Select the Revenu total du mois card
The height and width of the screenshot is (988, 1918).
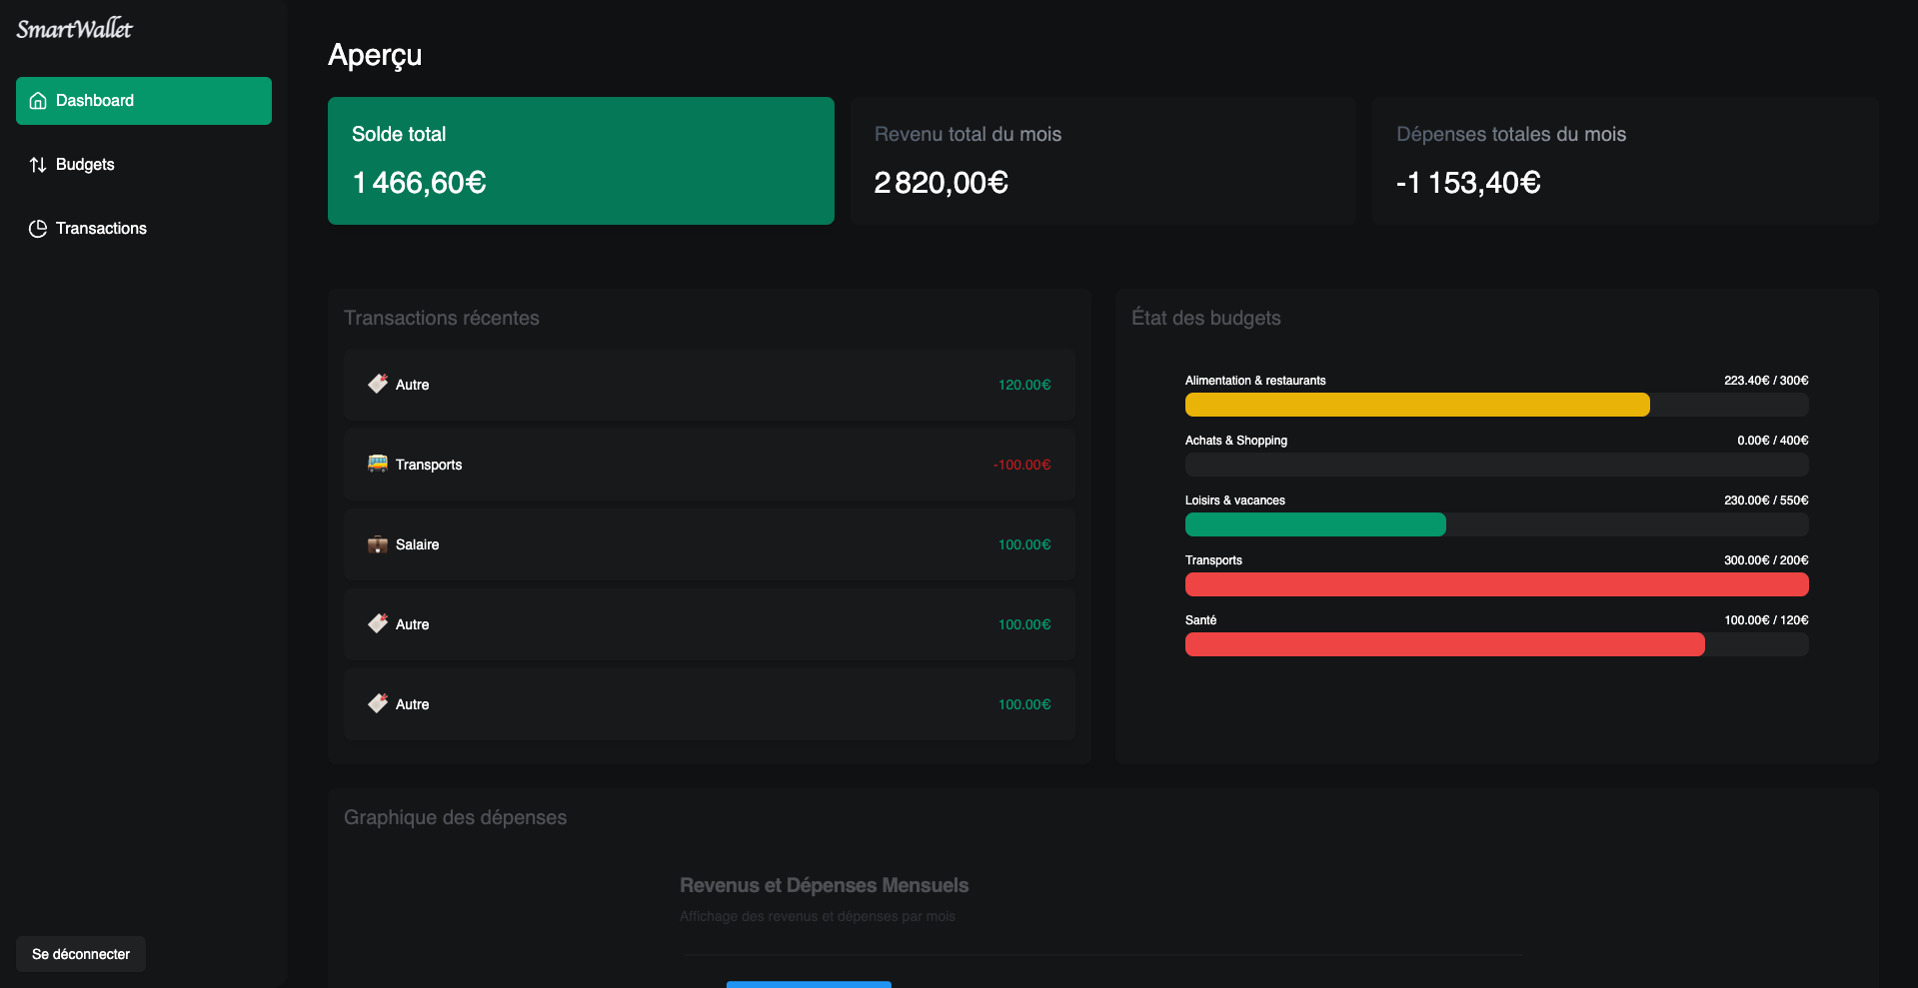click(x=1102, y=161)
